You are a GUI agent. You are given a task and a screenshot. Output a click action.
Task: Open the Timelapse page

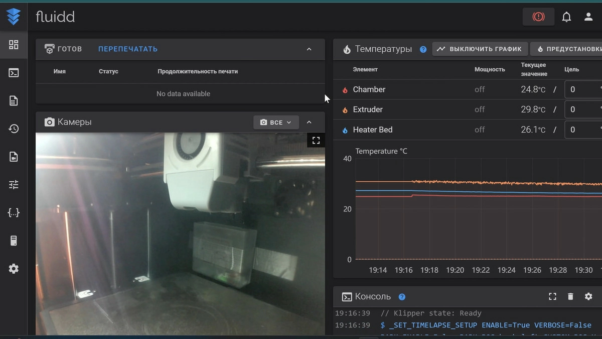[14, 156]
